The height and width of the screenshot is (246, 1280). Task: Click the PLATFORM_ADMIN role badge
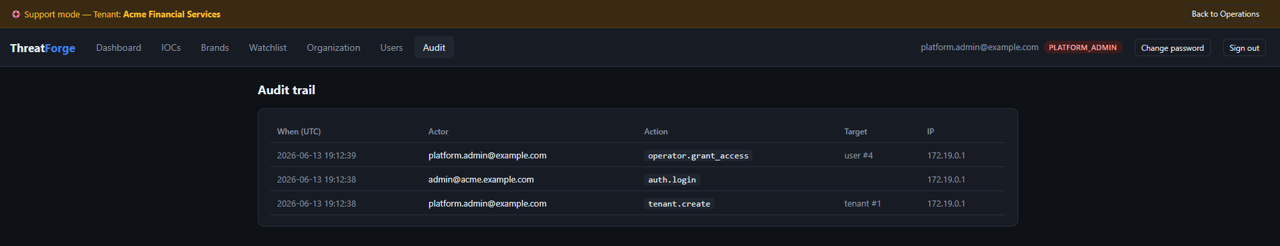click(1083, 47)
